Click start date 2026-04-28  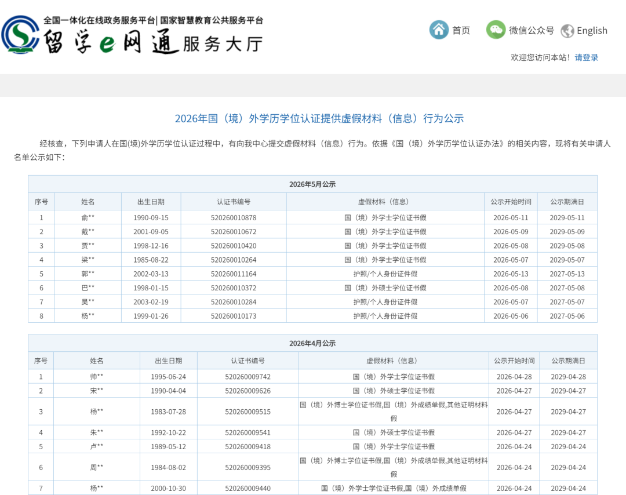point(514,377)
